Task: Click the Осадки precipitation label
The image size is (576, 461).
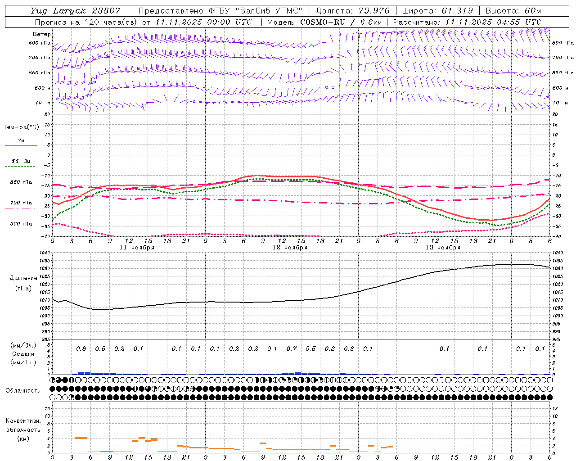Action: [23, 354]
